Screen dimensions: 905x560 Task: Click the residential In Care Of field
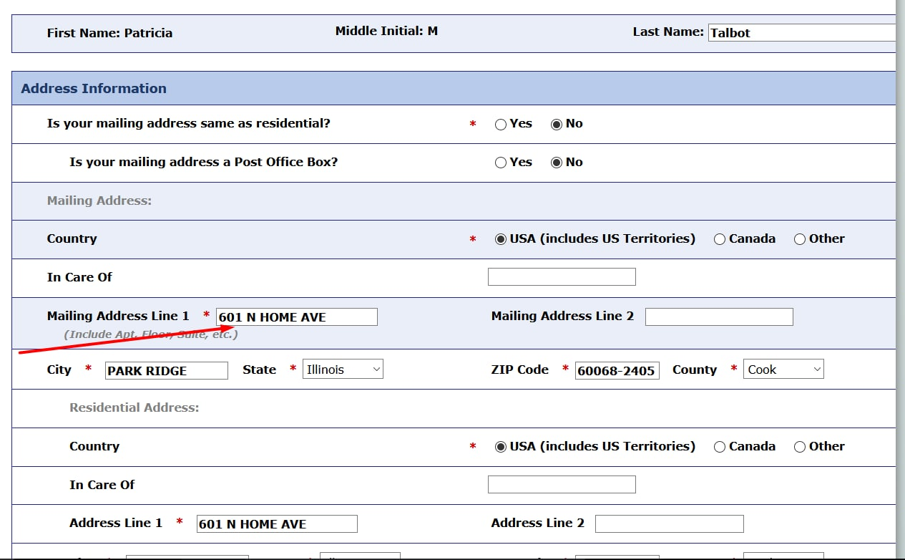click(x=561, y=485)
